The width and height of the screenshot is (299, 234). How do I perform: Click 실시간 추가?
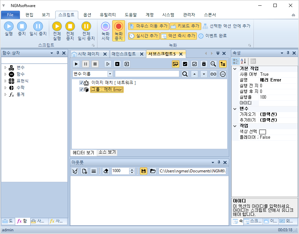(x=144, y=36)
